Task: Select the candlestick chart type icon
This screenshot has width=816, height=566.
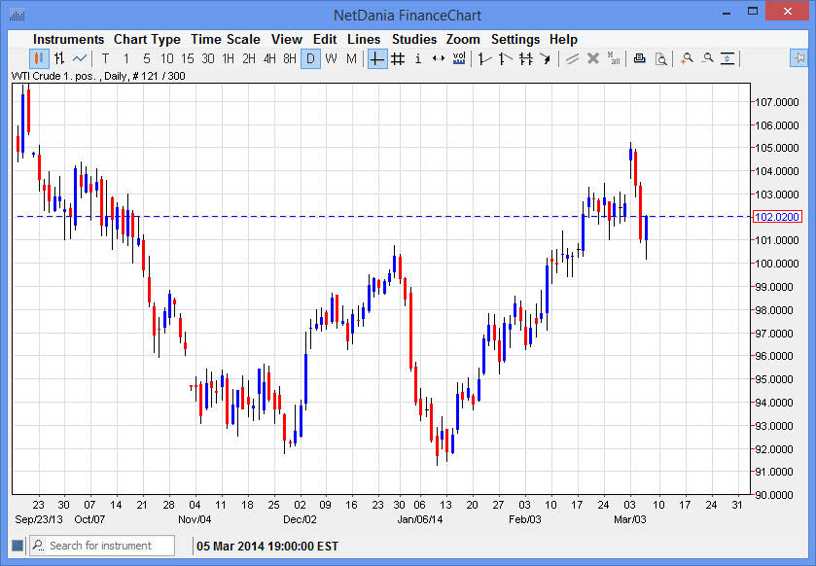Action: click(39, 58)
